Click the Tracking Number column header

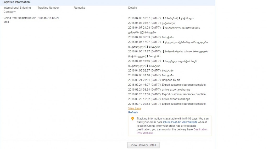pos(48,8)
